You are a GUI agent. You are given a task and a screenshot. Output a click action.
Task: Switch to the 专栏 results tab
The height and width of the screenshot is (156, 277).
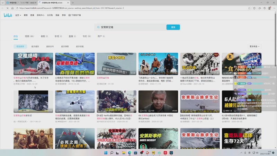(87, 36)
